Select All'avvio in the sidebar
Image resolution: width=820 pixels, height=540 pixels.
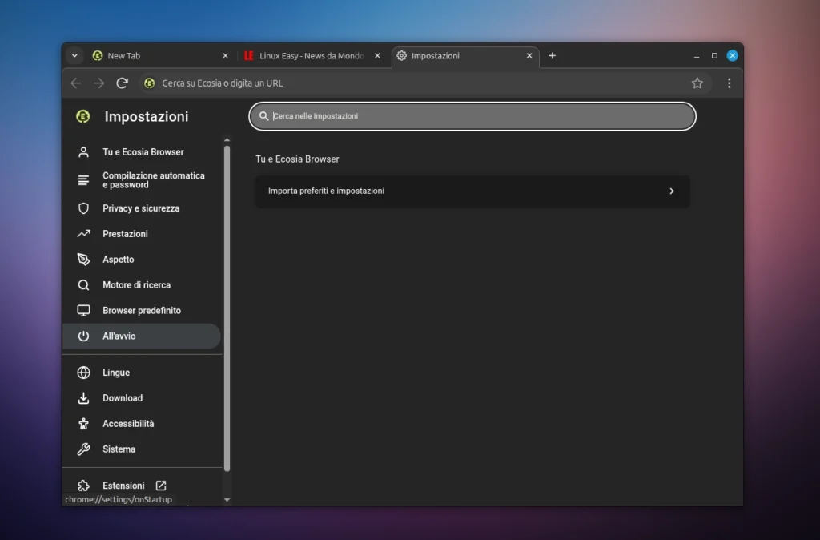pos(119,336)
